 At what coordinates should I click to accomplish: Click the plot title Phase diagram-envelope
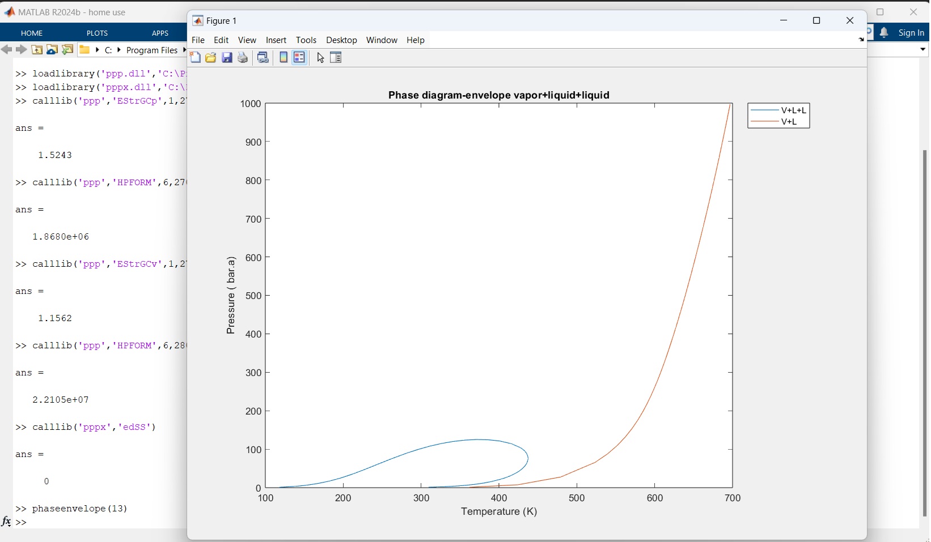tap(499, 95)
